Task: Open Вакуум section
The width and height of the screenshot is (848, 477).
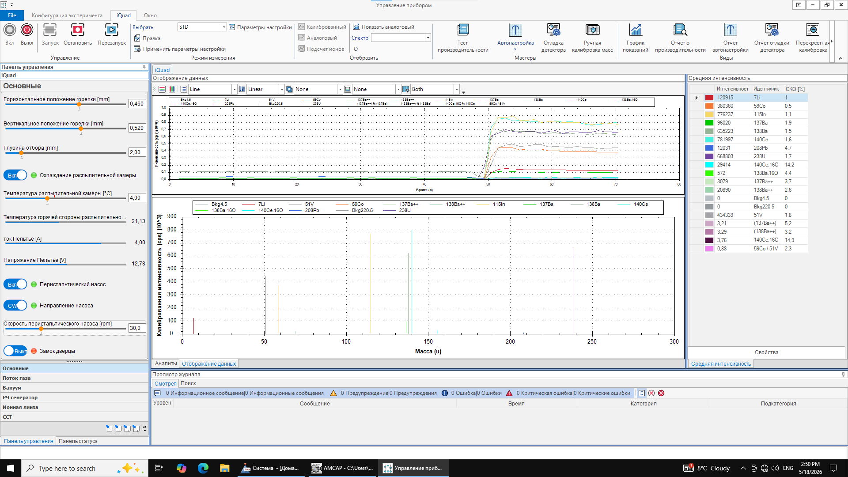Action: pyautogui.click(x=74, y=388)
